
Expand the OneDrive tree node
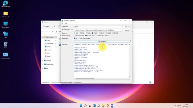click(43, 60)
